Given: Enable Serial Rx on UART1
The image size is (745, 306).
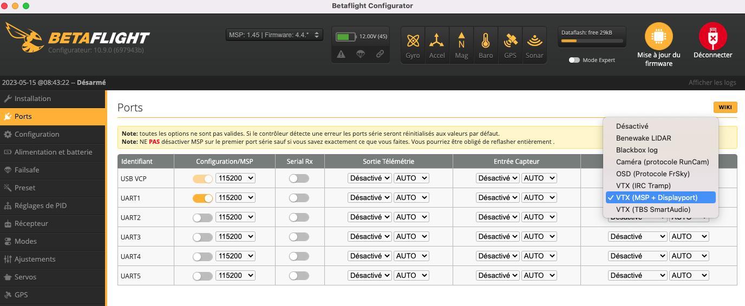Looking at the screenshot, I should (299, 198).
